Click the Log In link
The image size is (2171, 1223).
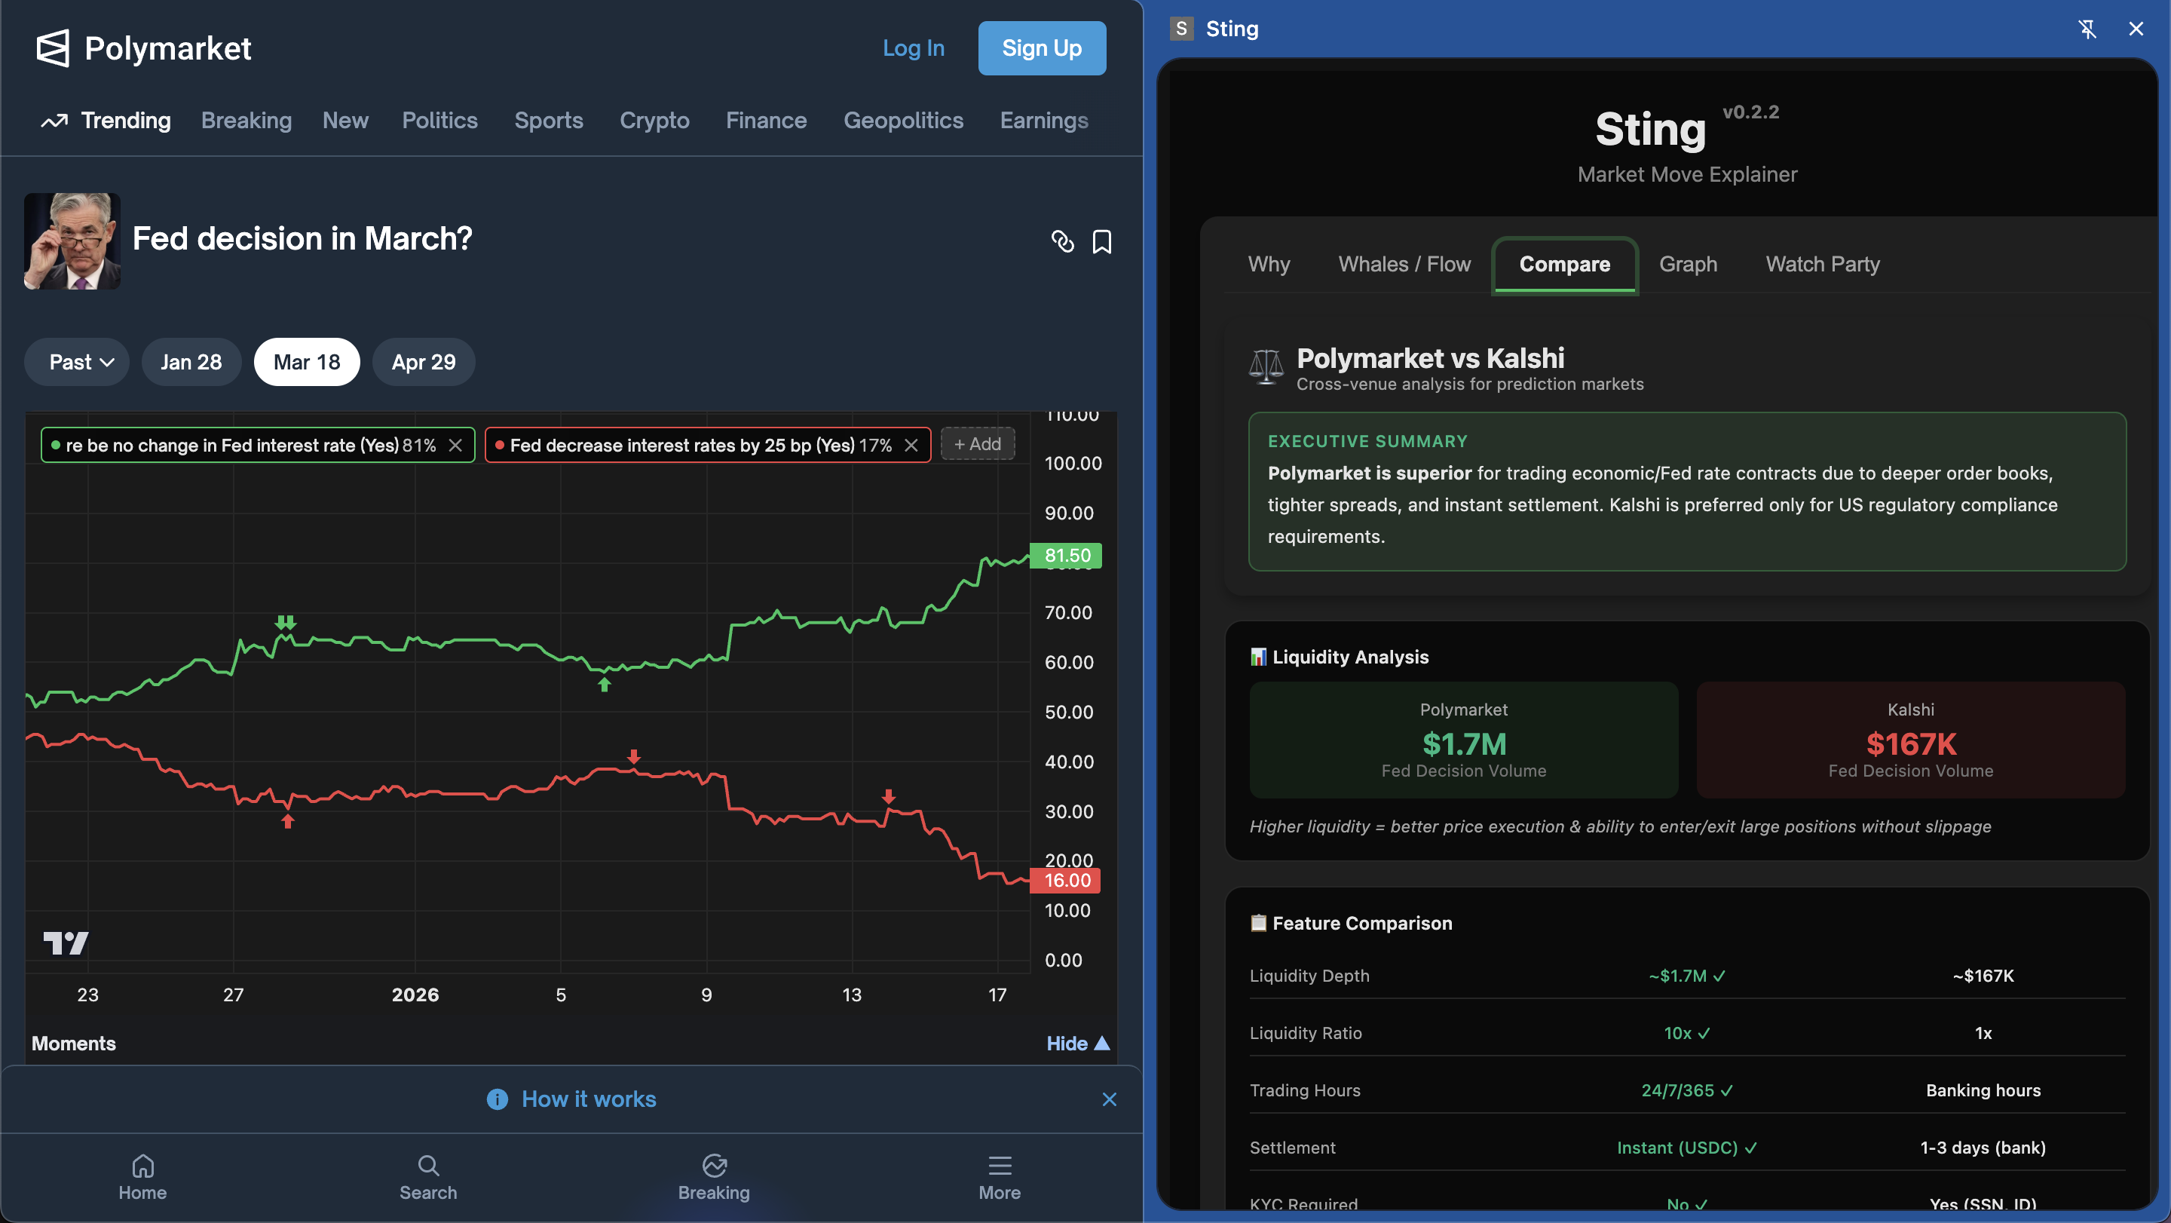(913, 48)
